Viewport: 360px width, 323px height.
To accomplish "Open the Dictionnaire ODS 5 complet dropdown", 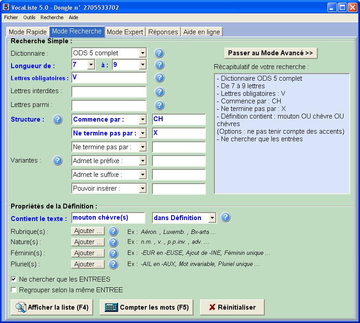I will pyautogui.click(x=143, y=53).
